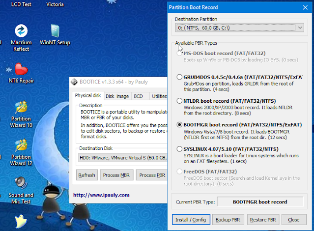314x231 pixels.
Task: Close the Partition Boot Record dialog with X
Action: tap(305, 7)
